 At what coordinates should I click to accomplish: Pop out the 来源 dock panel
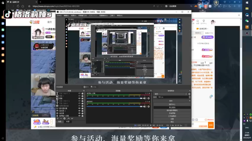tap(84, 91)
